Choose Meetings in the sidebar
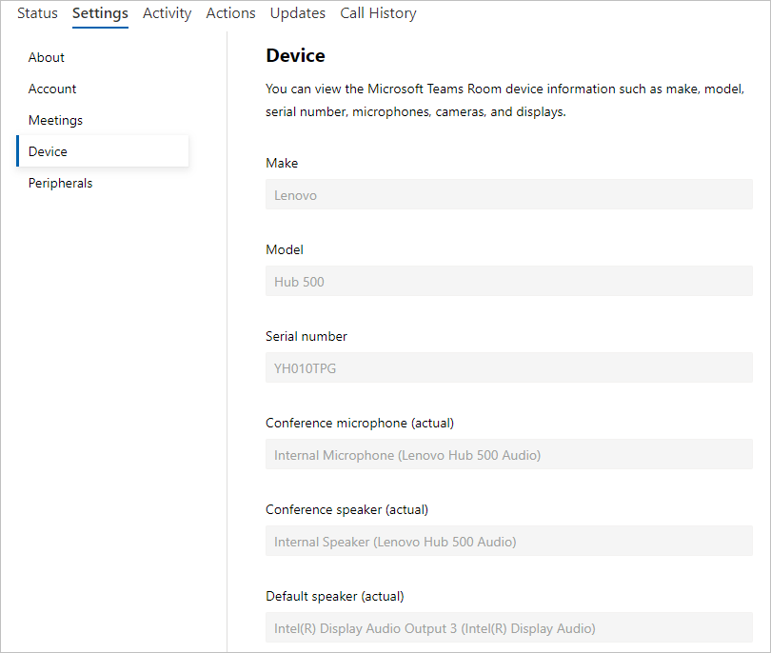The width and height of the screenshot is (771, 653). coord(55,121)
